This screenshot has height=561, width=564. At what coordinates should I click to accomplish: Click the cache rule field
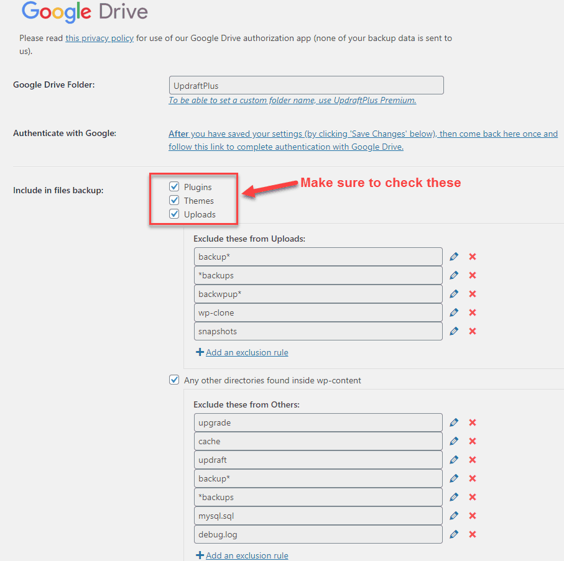(318, 441)
